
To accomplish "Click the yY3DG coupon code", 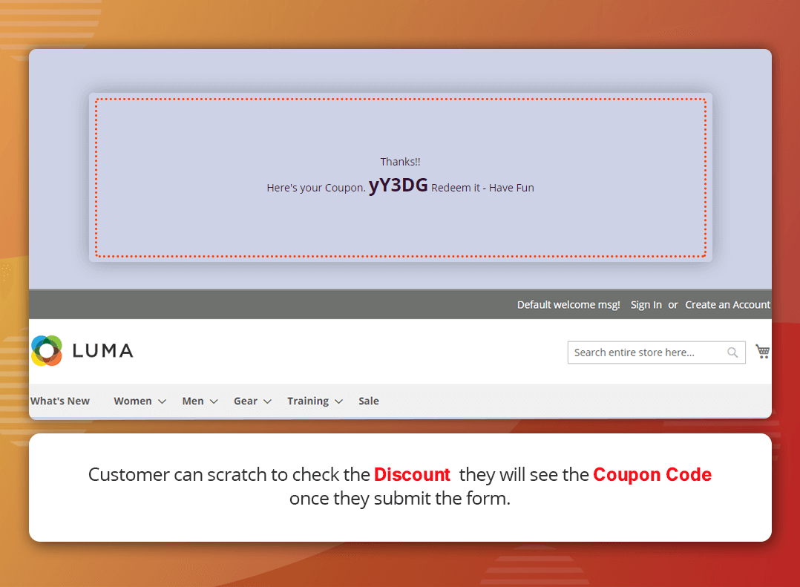I will (x=398, y=186).
